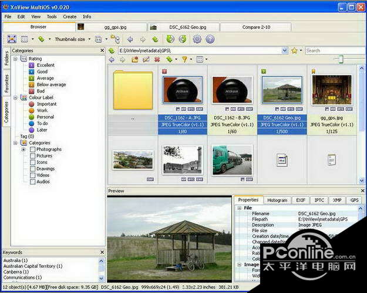This screenshot has width=367, height=293.
Task: Click the fullscreen view icon in toolbar
Action: pos(12,39)
